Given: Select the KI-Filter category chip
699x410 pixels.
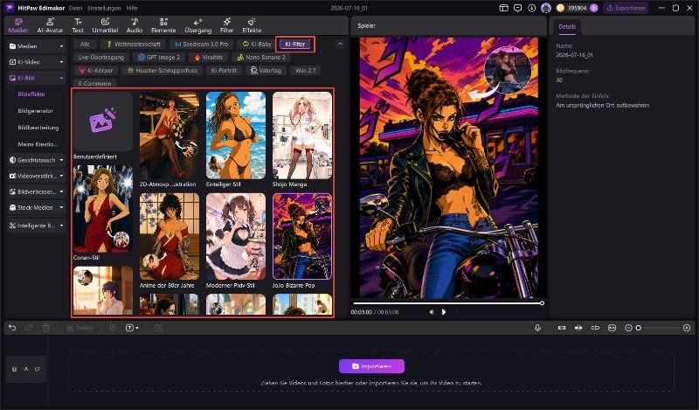Looking at the screenshot, I should point(295,45).
